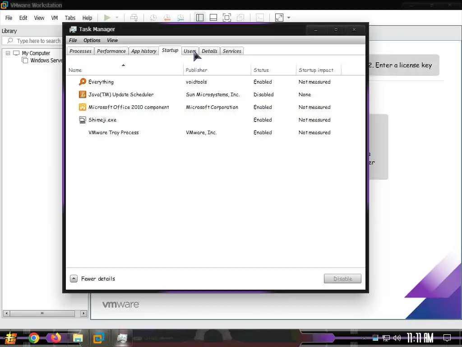Switch to the Performance tab

coord(111,51)
